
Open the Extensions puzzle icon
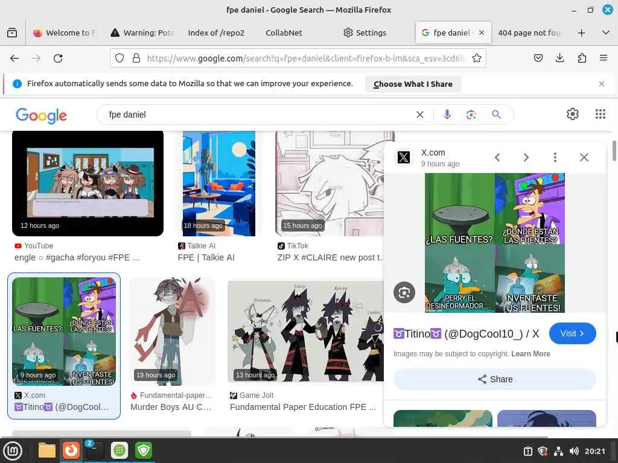click(582, 58)
